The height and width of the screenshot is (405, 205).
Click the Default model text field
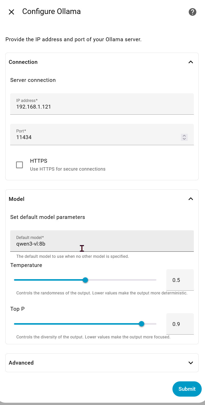click(102, 244)
